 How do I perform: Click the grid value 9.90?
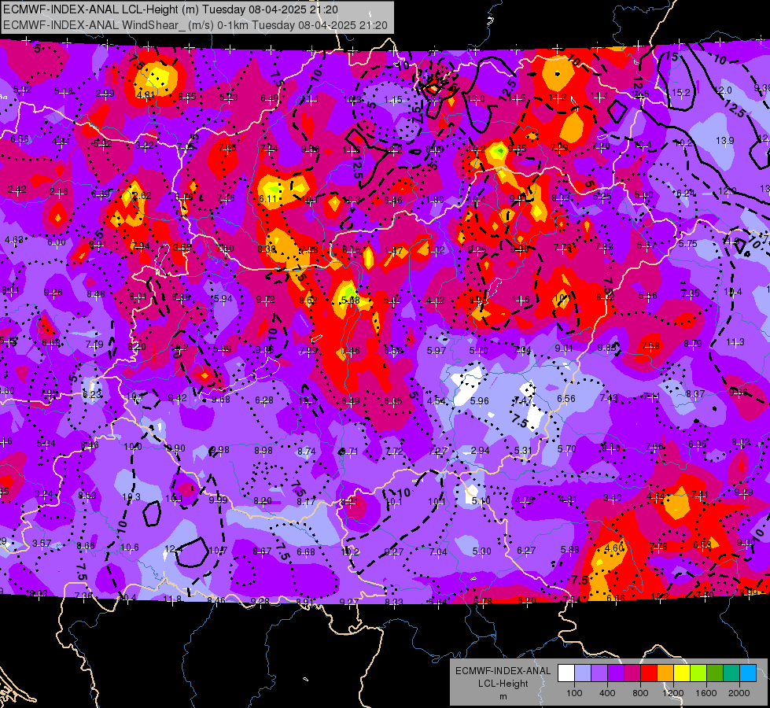point(176,448)
